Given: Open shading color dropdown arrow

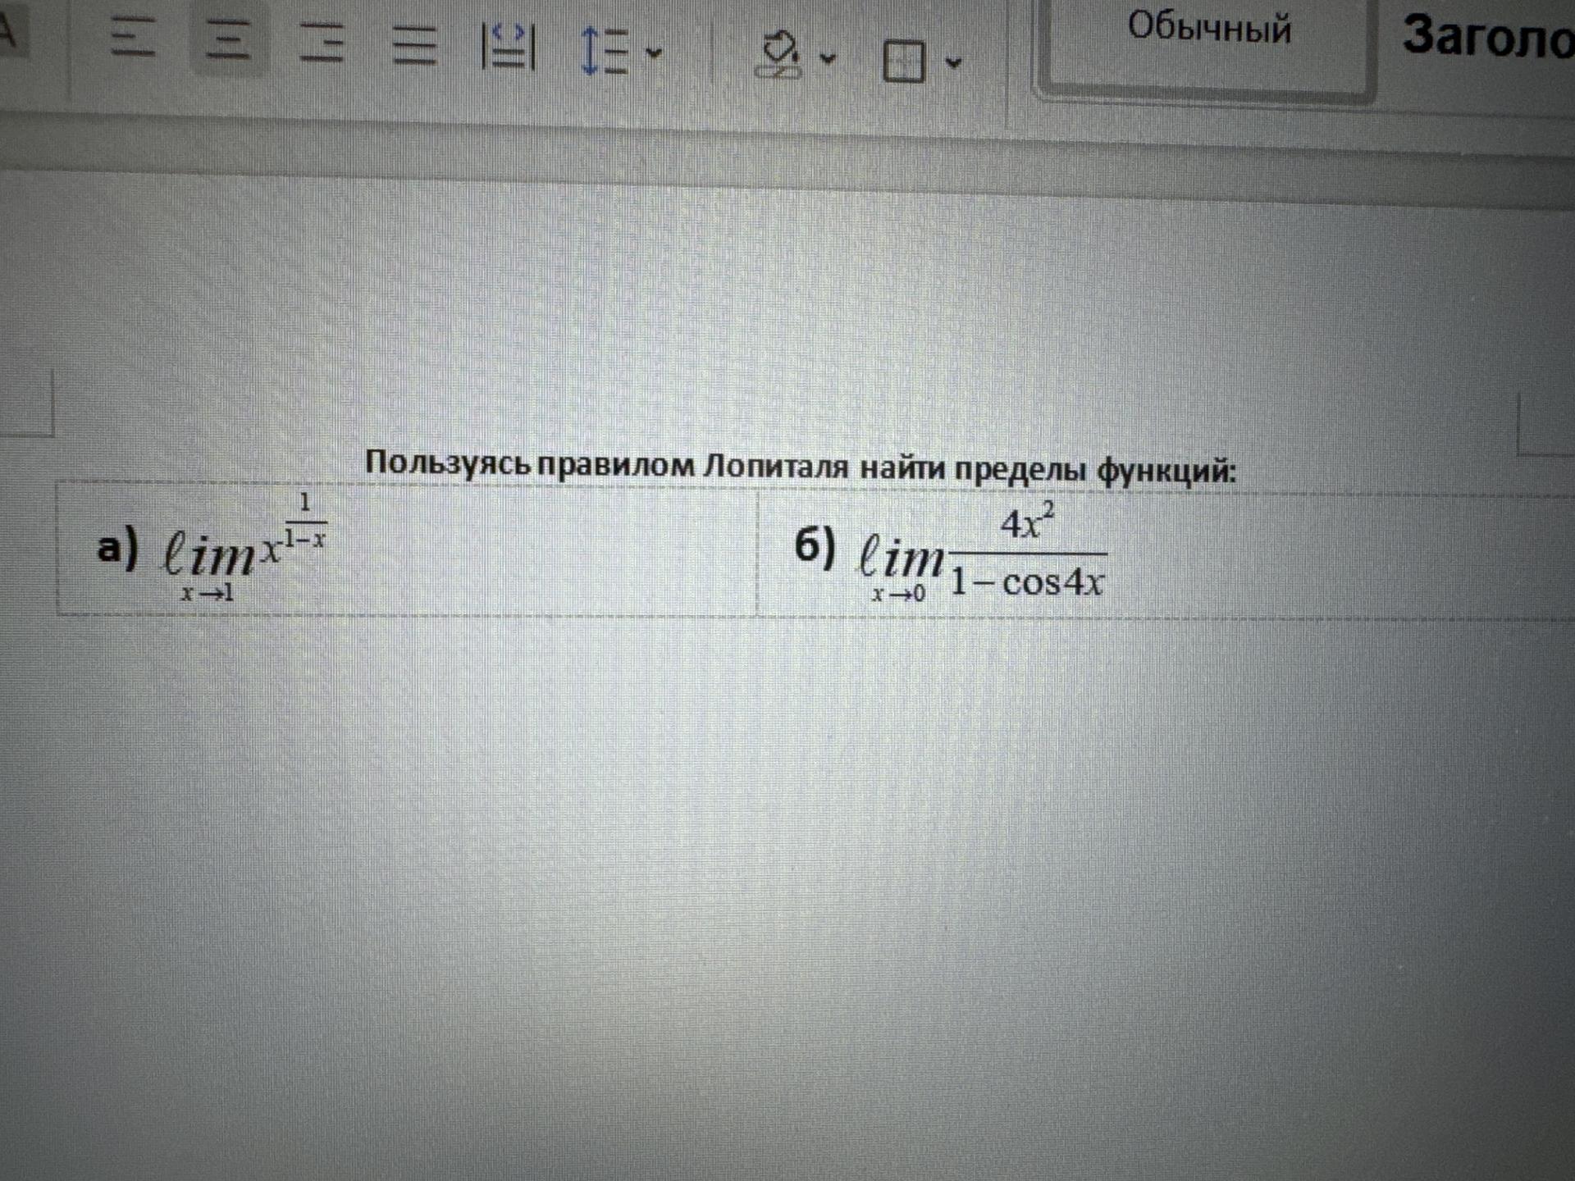Looking at the screenshot, I should pyautogui.click(x=828, y=58).
